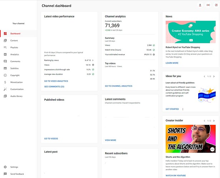Open Shorts and the Algorithm video thumbnail
The image size is (220, 178).
pos(191,139)
